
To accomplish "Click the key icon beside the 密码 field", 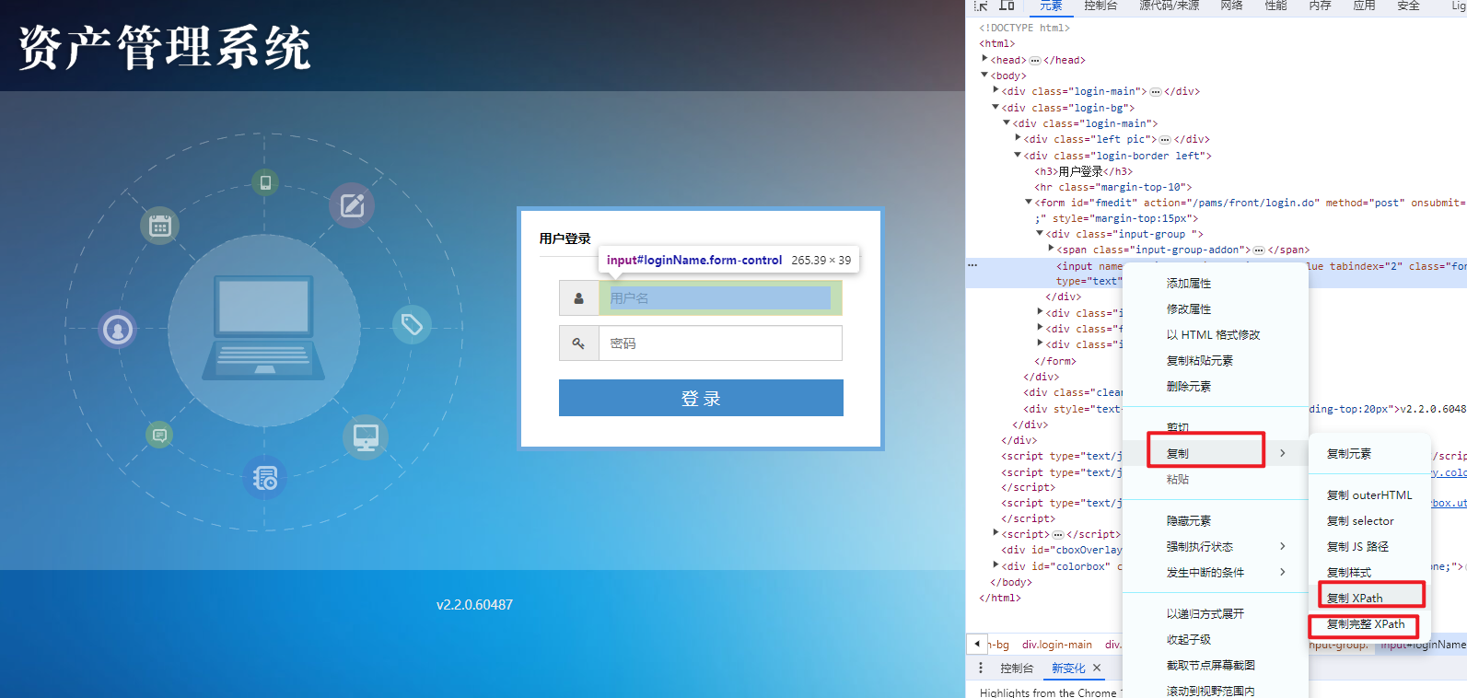I will (x=578, y=343).
